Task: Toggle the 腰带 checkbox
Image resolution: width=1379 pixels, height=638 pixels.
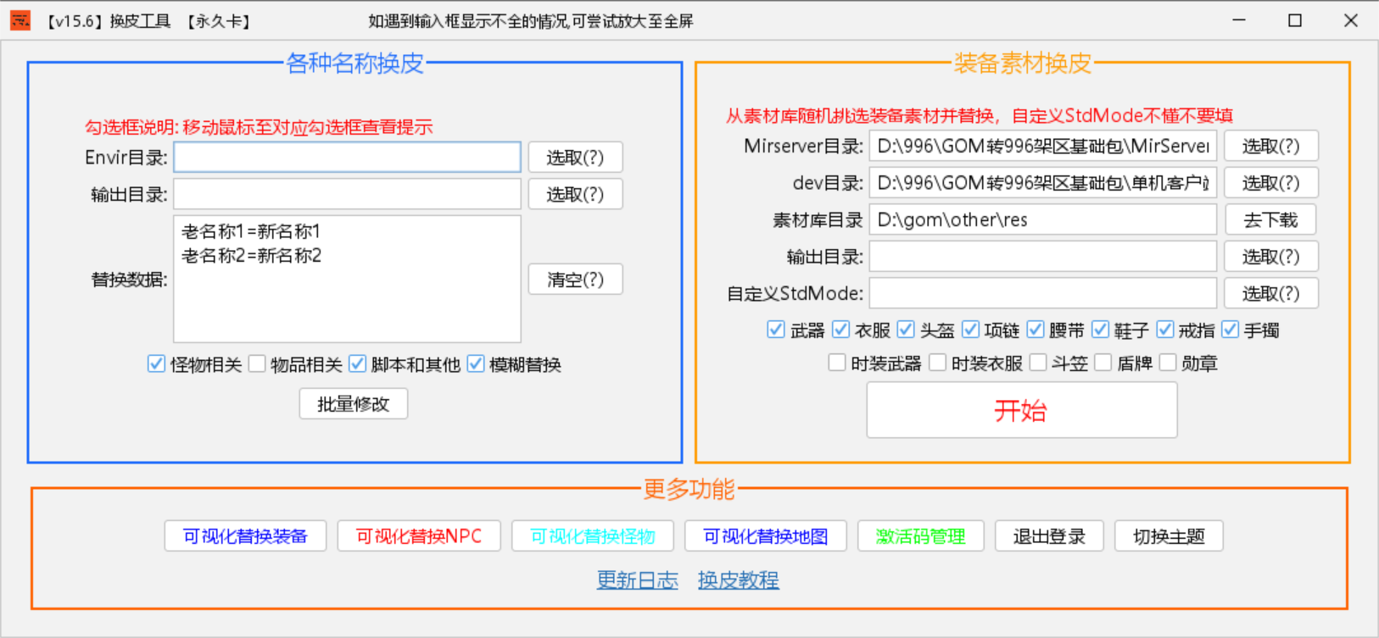Action: (x=1036, y=329)
